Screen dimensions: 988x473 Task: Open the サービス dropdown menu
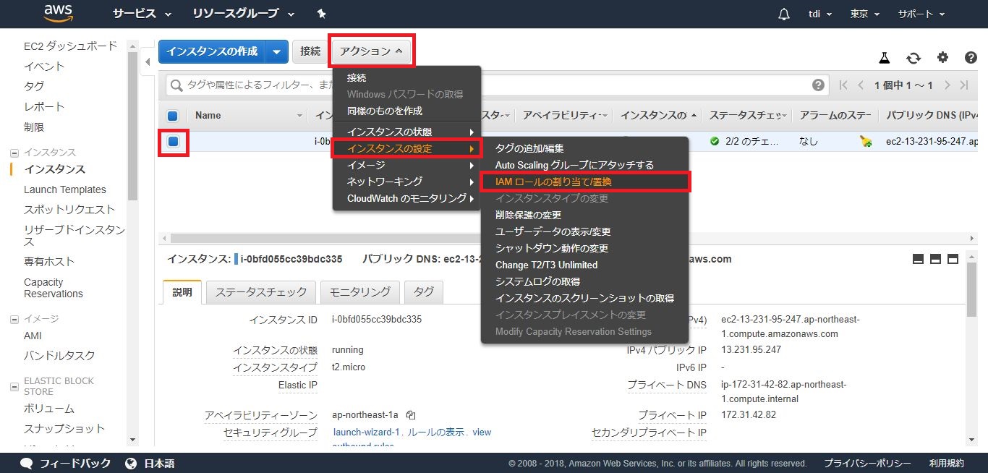(142, 14)
